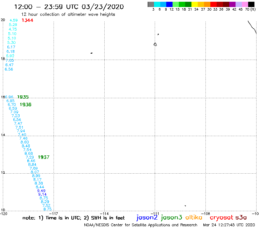
Task: Pick the purple swatch in the legend bar
Action: coord(232,4)
